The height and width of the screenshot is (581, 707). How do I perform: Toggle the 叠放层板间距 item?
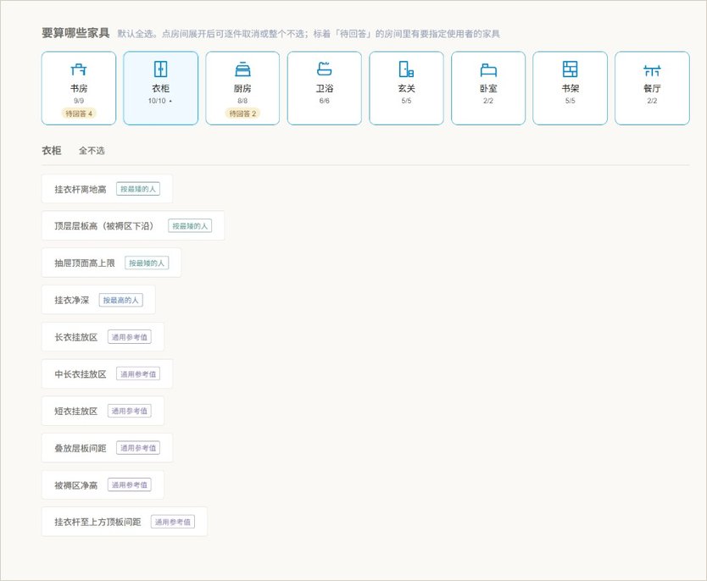pos(107,448)
